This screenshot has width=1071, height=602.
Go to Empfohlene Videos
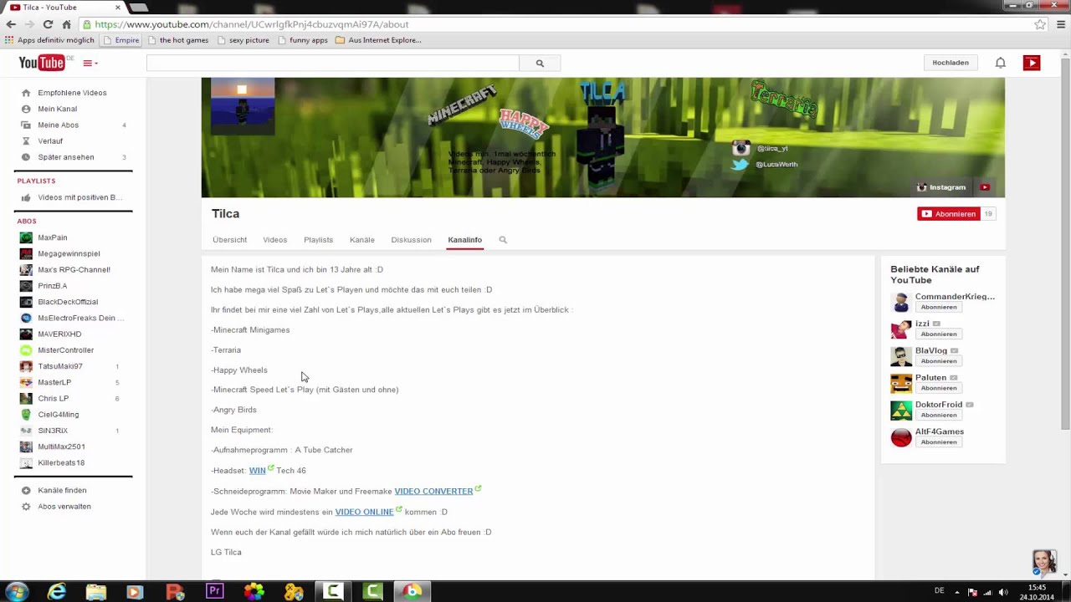[72, 93]
